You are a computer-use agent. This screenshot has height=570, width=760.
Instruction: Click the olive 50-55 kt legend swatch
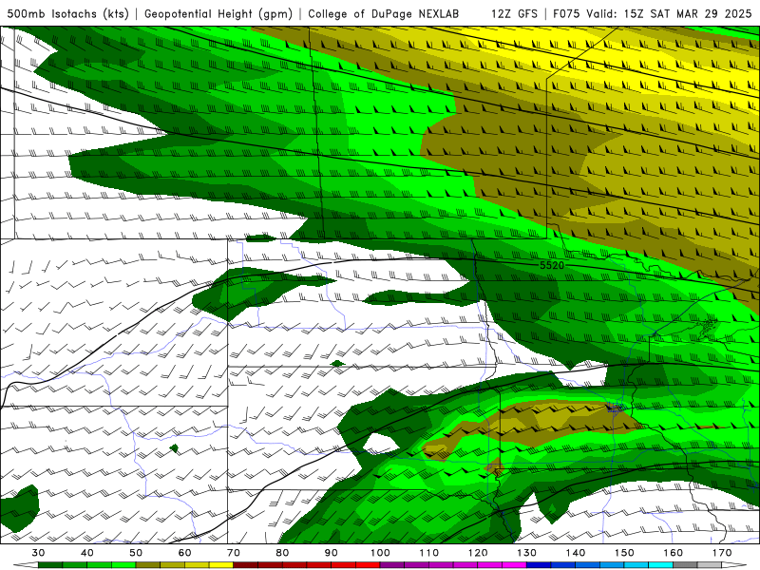point(148,565)
